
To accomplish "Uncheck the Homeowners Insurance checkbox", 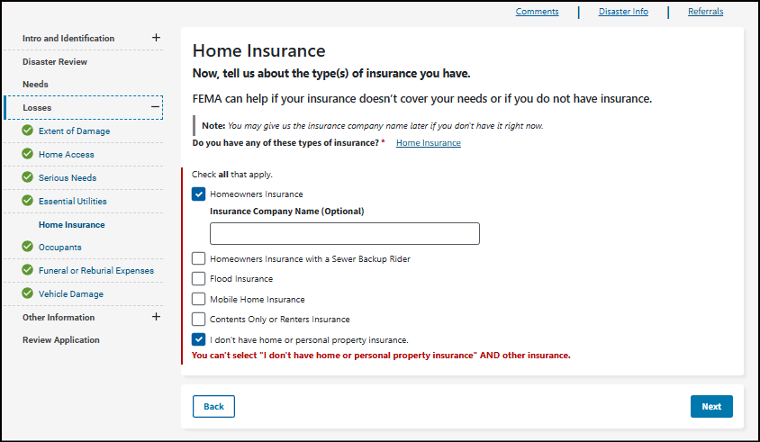I will pyautogui.click(x=198, y=194).
